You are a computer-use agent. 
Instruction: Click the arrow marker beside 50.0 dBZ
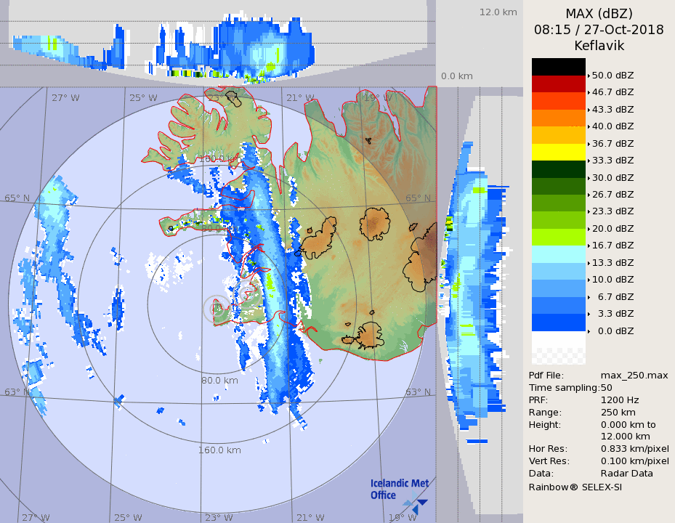tap(589, 75)
